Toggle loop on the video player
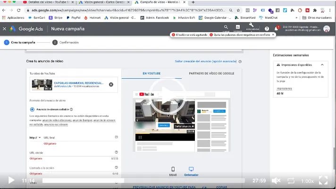Image resolution: width=336 pixels, height=189 pixels. tap(291, 181)
